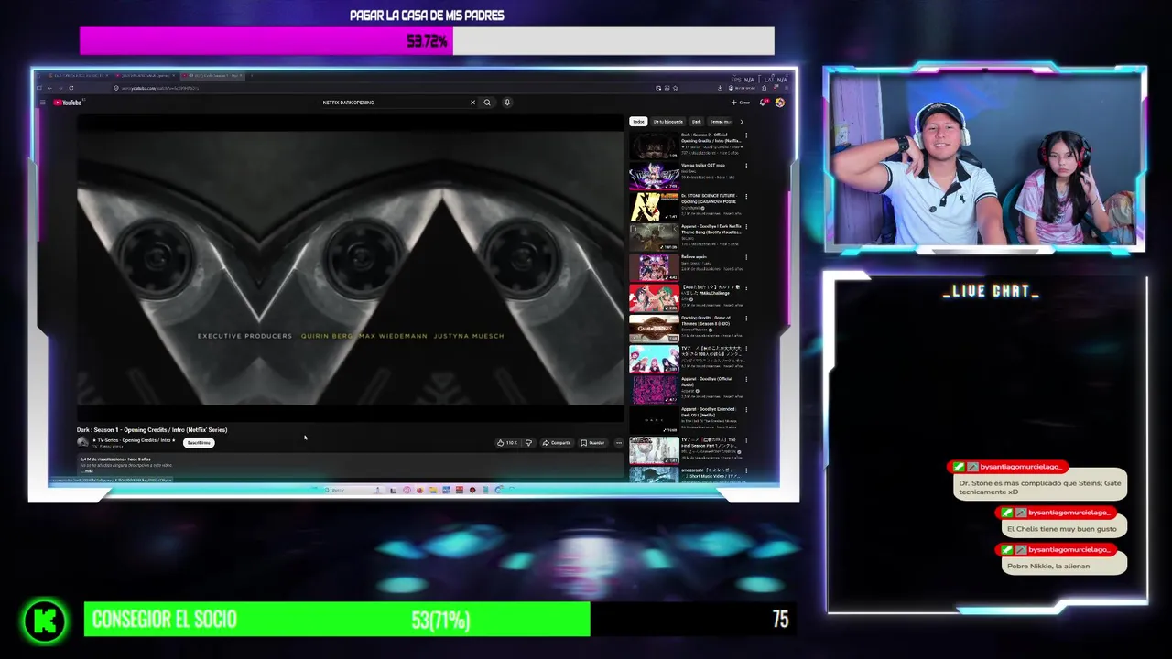This screenshot has height=659, width=1172.
Task: Click the YouTube logo
Action: tap(68, 103)
